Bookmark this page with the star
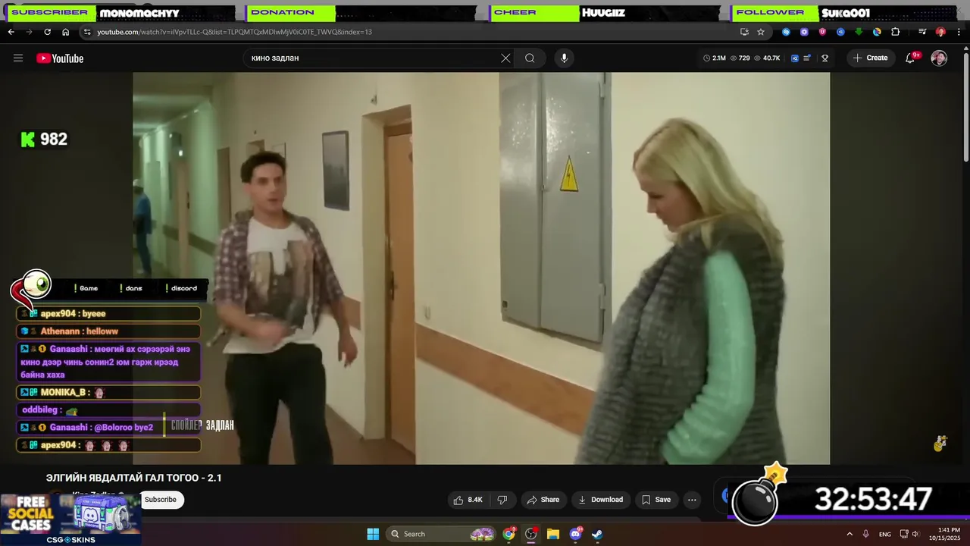 point(761,32)
